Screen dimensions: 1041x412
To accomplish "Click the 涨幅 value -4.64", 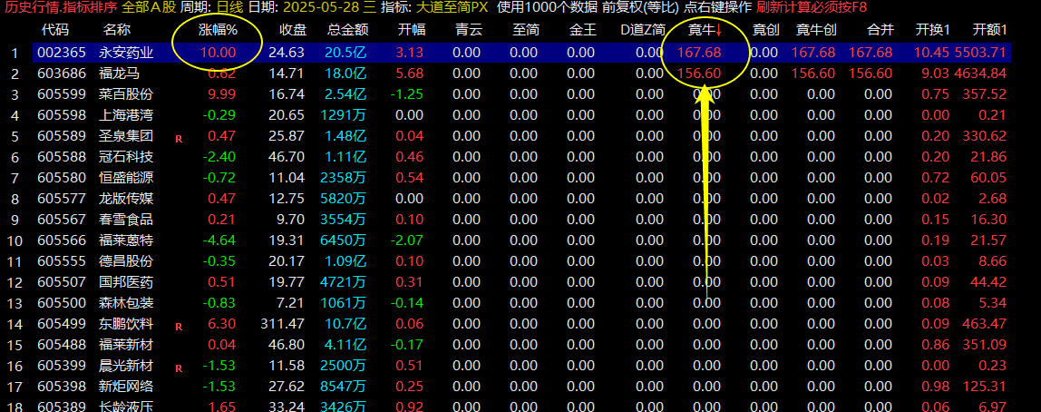I will coord(219,240).
